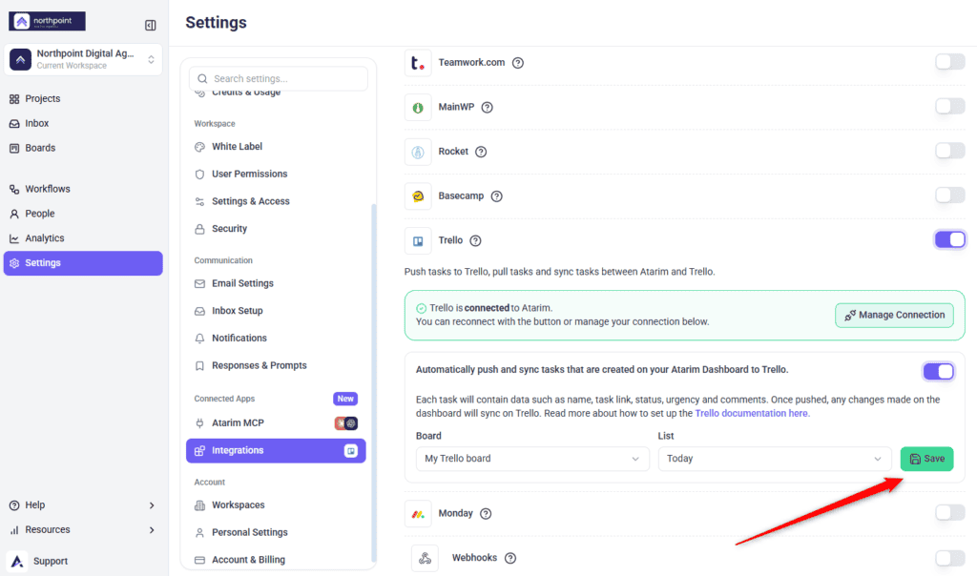Turn off automatic push to Trello toggle

[939, 372]
